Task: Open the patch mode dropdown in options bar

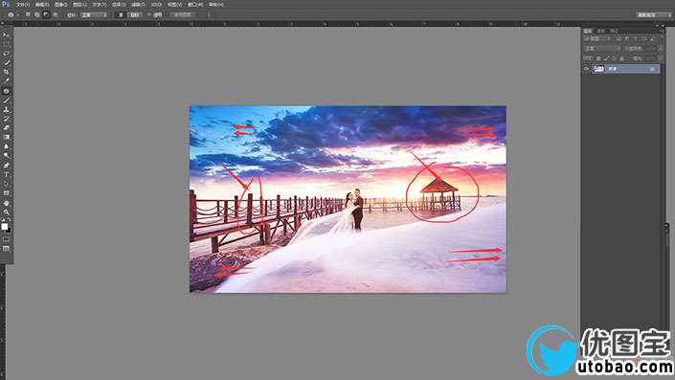Action: 94,14
